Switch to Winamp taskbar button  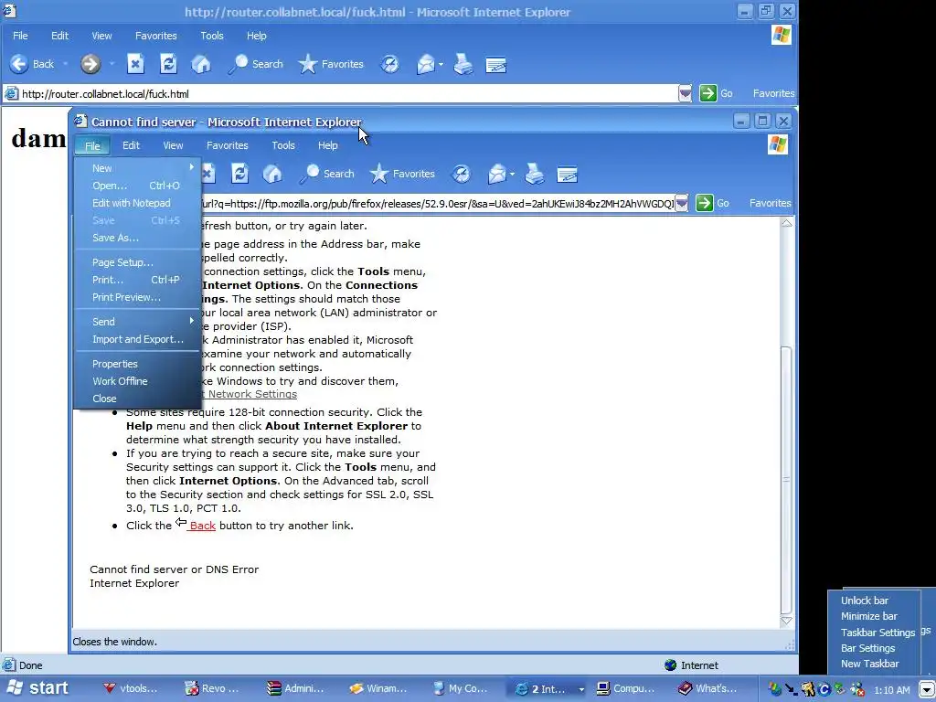(378, 689)
